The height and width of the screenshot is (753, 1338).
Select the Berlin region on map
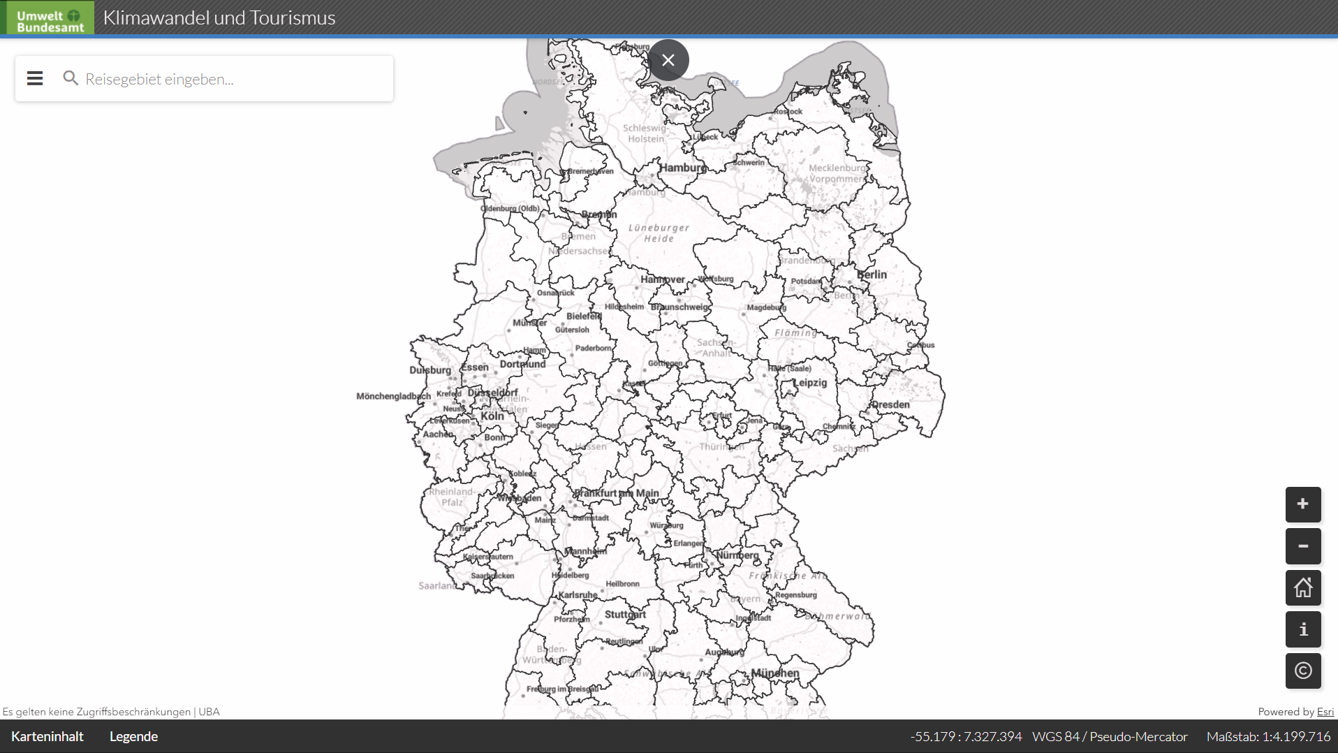pos(871,275)
